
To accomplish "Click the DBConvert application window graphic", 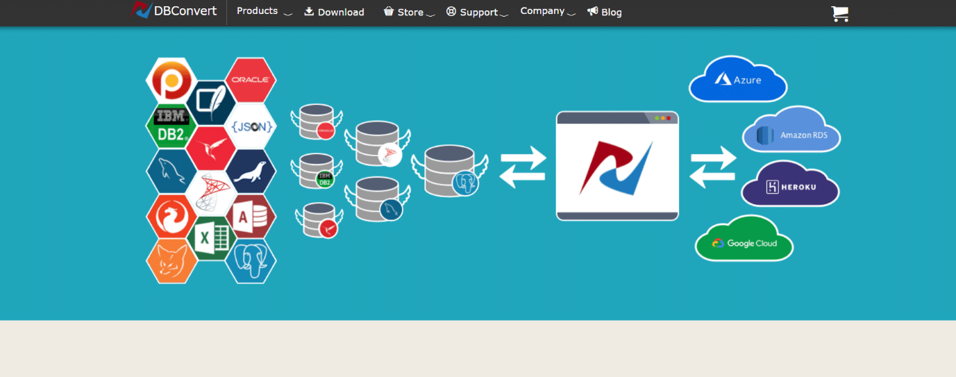I will (x=617, y=166).
